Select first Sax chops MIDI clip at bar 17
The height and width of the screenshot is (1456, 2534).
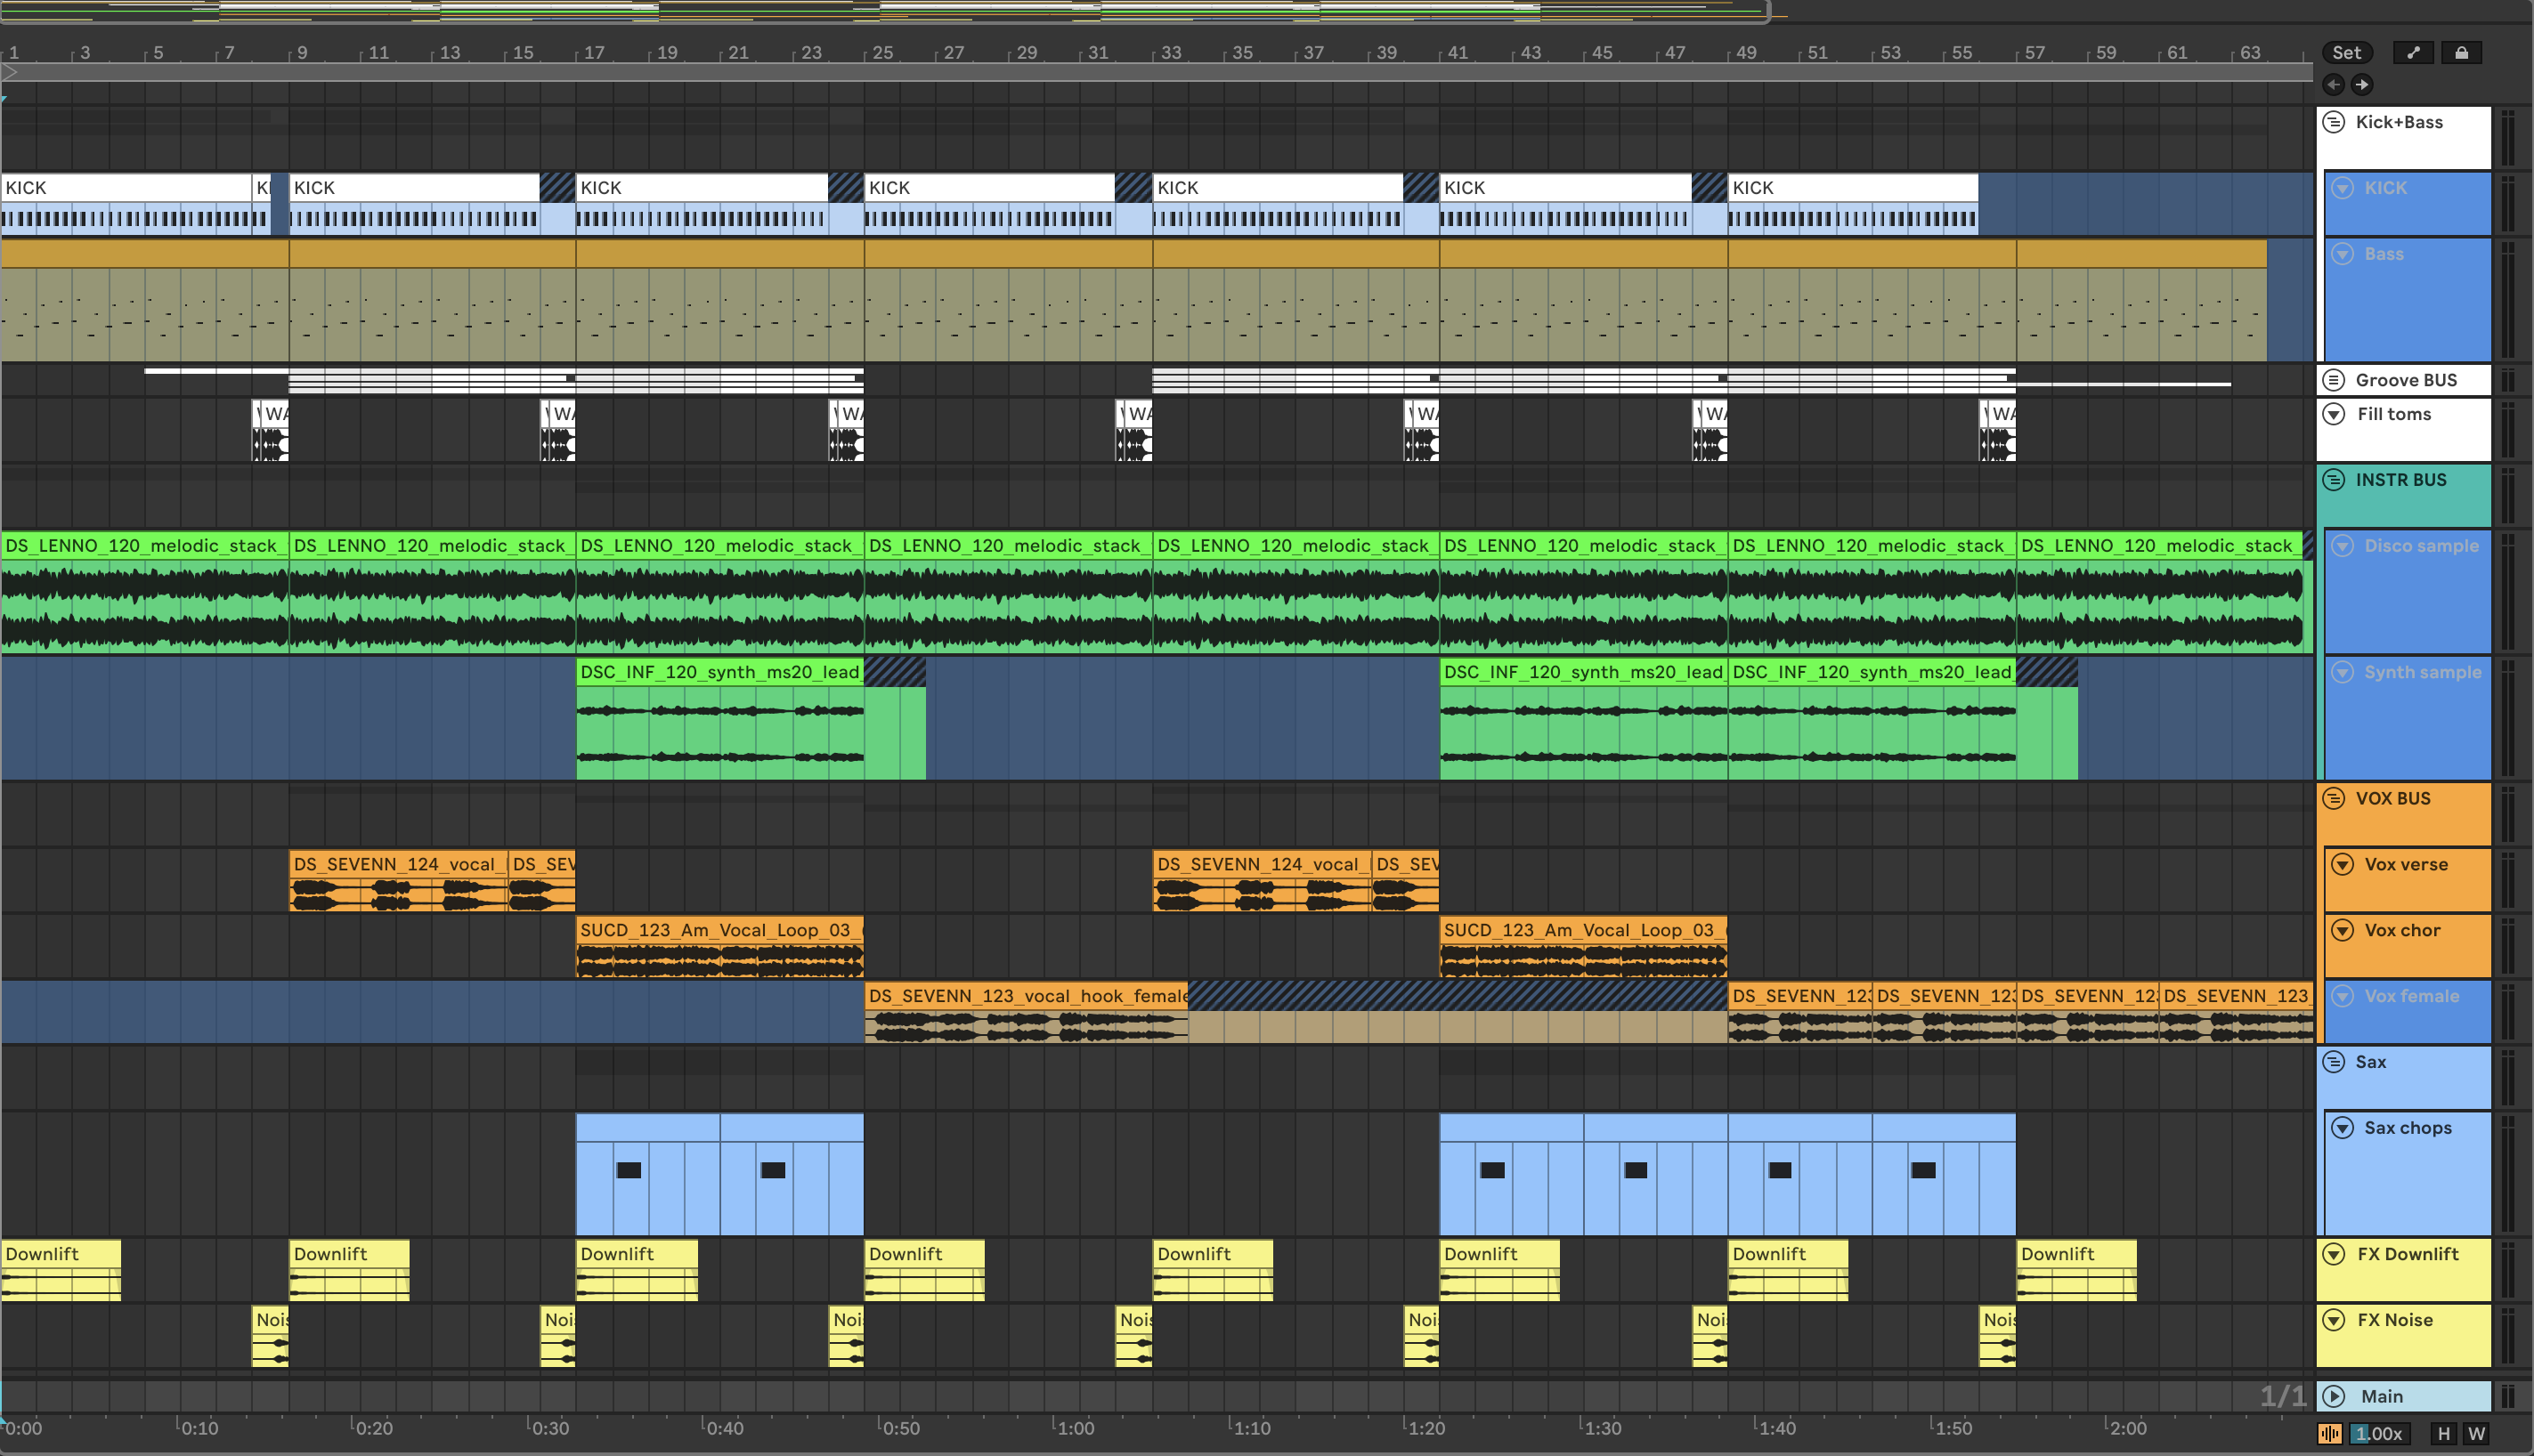[x=648, y=1174]
